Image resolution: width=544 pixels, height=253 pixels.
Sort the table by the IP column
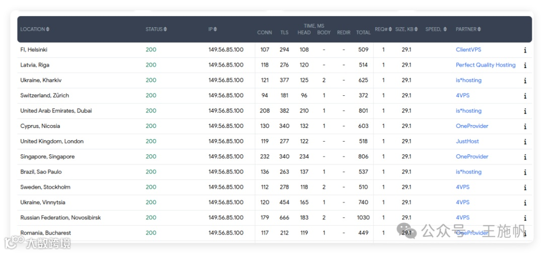(213, 29)
